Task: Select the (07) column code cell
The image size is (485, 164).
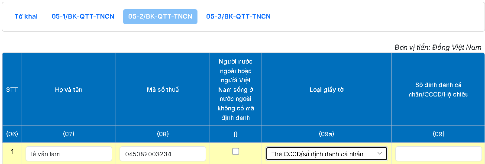Action: 69,134
